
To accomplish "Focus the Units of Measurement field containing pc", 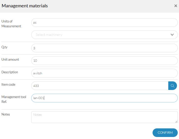I will (x=104, y=22).
